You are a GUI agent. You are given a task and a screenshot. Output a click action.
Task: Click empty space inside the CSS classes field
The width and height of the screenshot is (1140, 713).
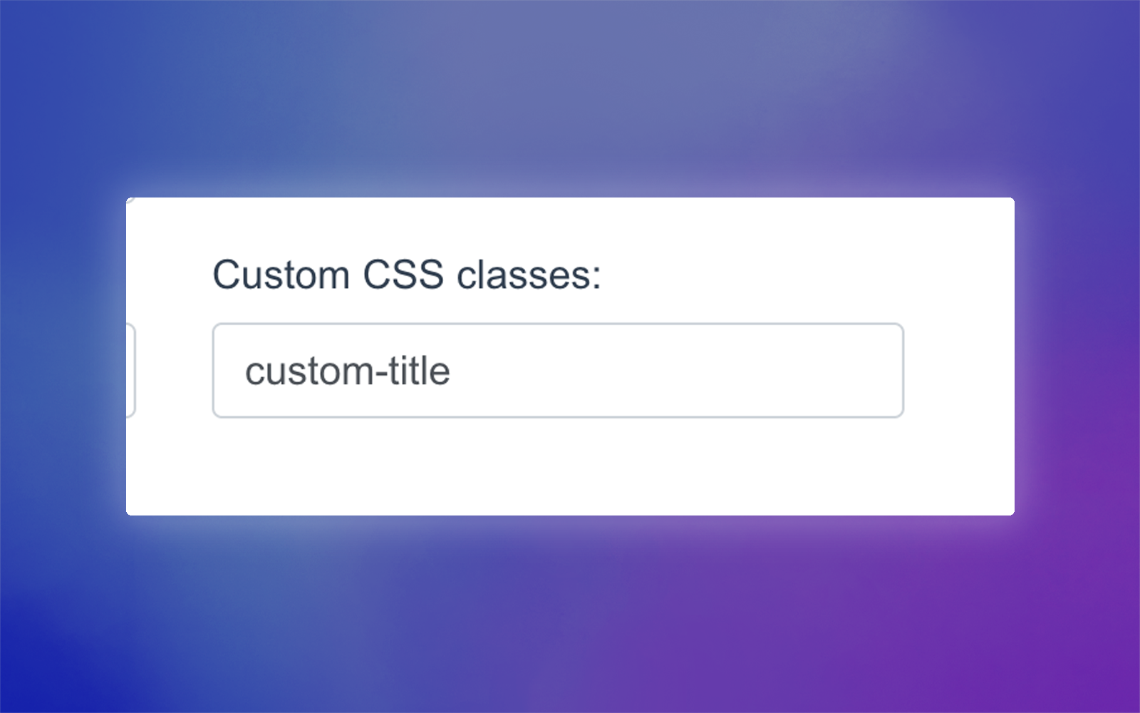(x=677, y=370)
